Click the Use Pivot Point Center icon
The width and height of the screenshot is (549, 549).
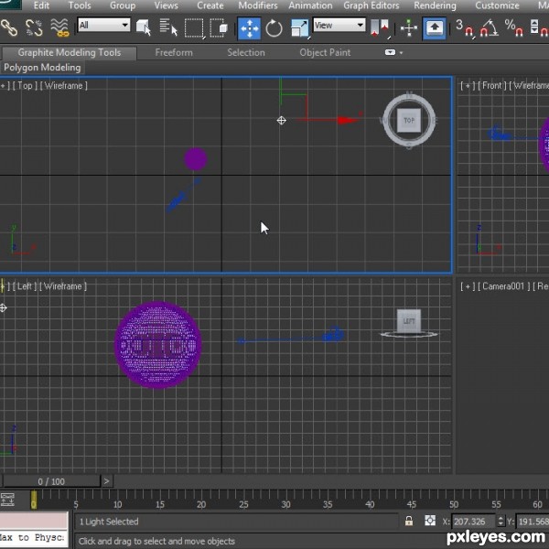(x=381, y=28)
